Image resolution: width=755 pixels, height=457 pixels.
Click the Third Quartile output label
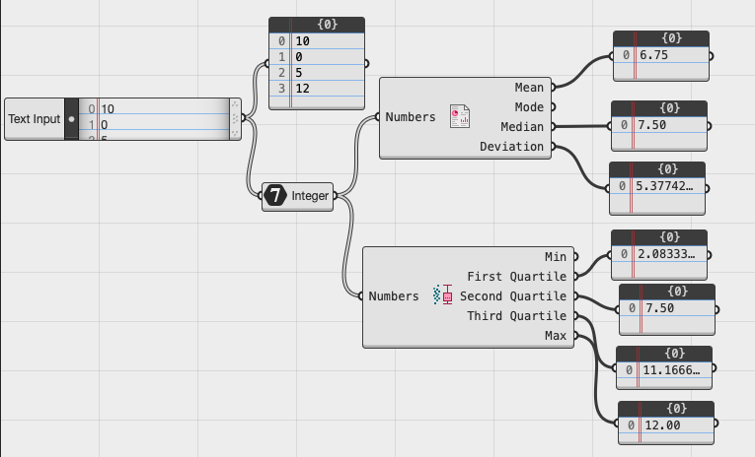(516, 316)
